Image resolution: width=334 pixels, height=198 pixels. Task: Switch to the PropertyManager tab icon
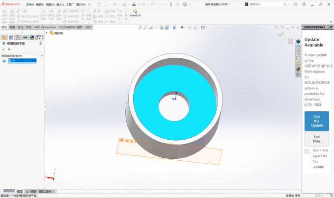(x=11, y=38)
